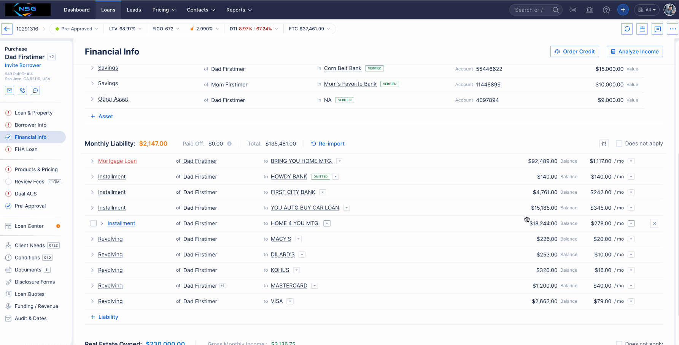
Task: Click the NSG logo
Action: 27,10
